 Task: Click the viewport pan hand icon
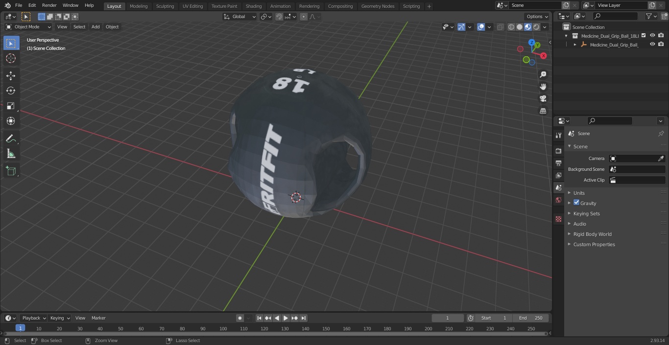click(x=543, y=87)
